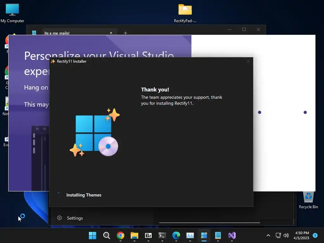
Task: Close the Notepad window
Action: coord(258,29)
